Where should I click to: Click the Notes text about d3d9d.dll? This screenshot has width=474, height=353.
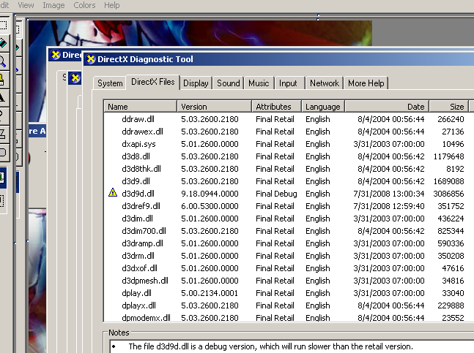(x=270, y=346)
